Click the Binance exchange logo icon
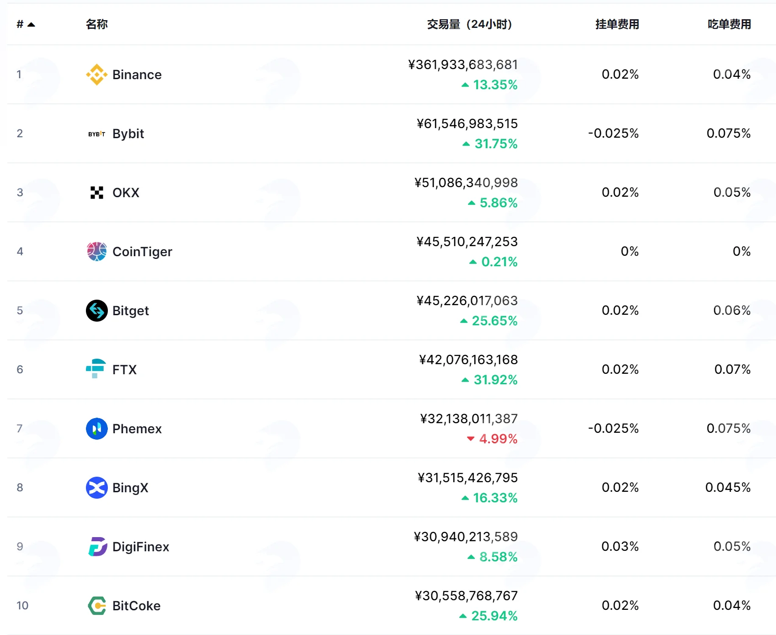Image resolution: width=776 pixels, height=635 pixels. [96, 75]
